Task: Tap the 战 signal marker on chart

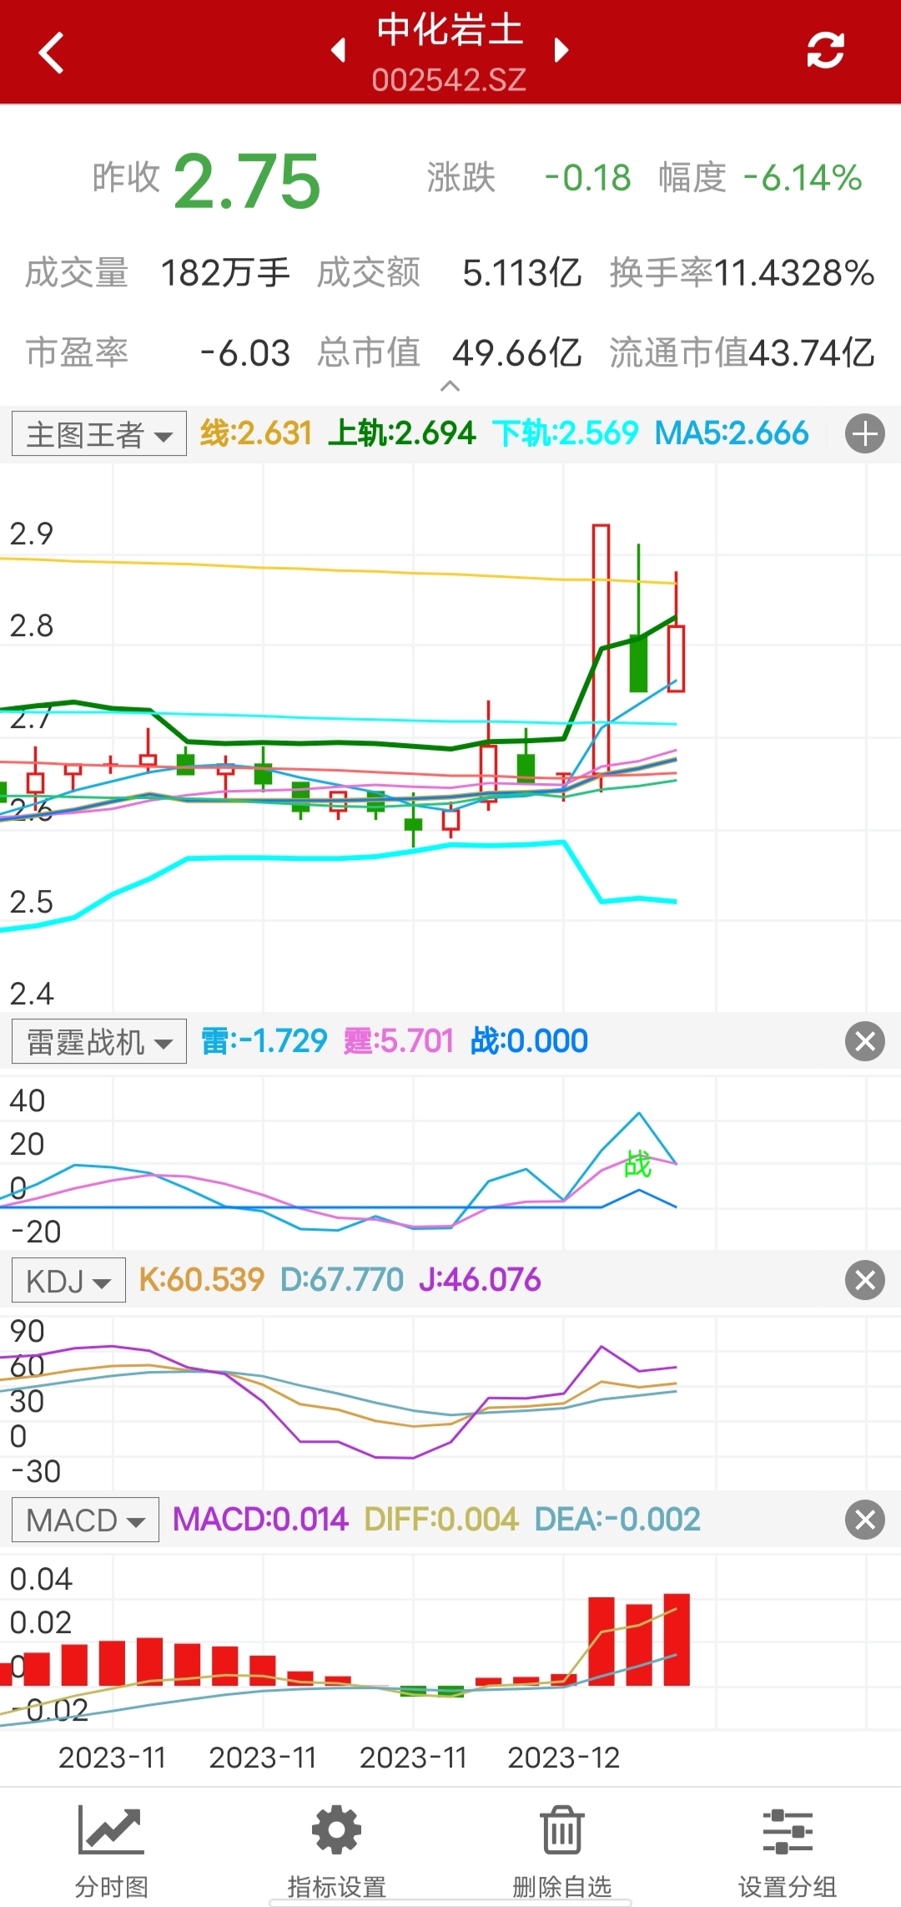Action: (638, 1164)
